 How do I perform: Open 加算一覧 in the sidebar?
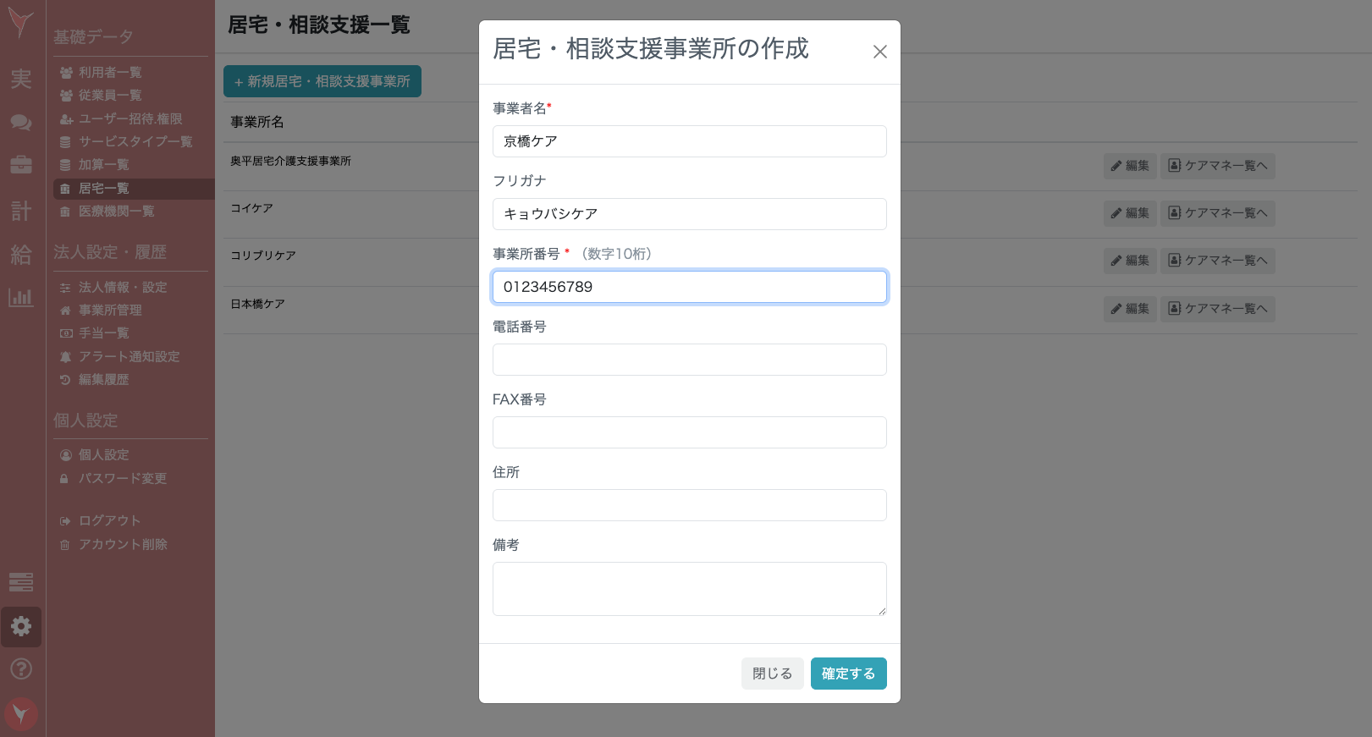(104, 165)
